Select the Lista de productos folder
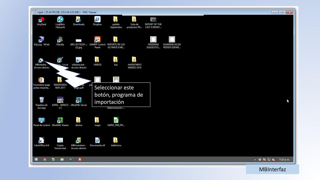The image size is (320, 180). point(134,22)
